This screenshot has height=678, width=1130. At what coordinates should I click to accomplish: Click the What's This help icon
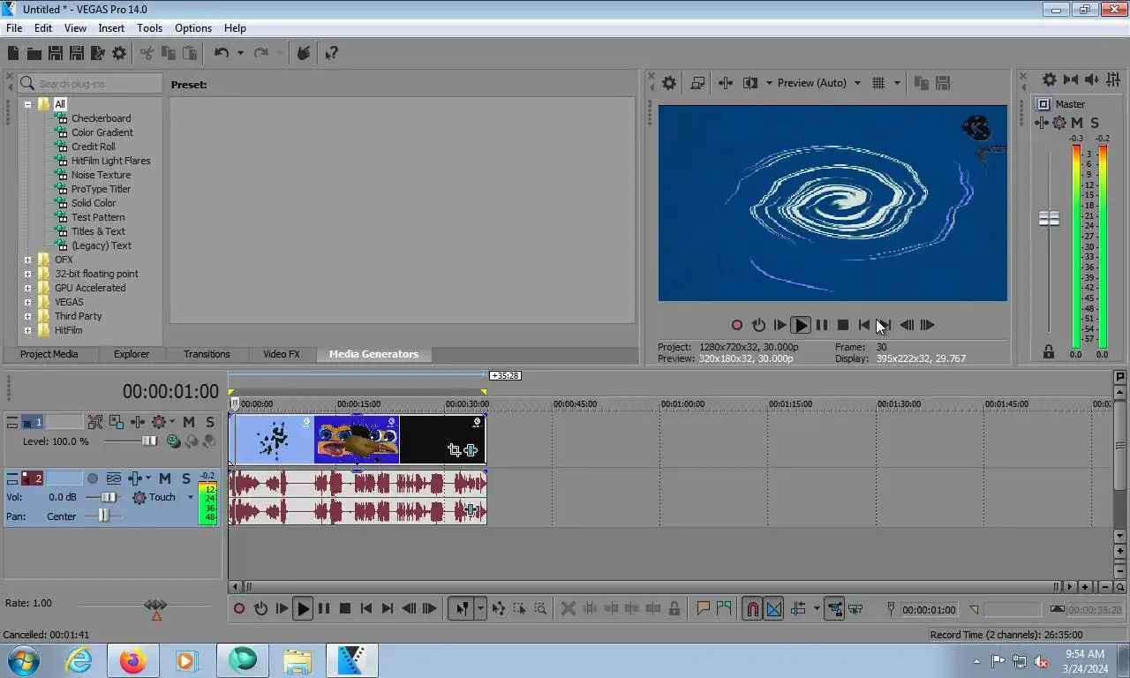331,53
